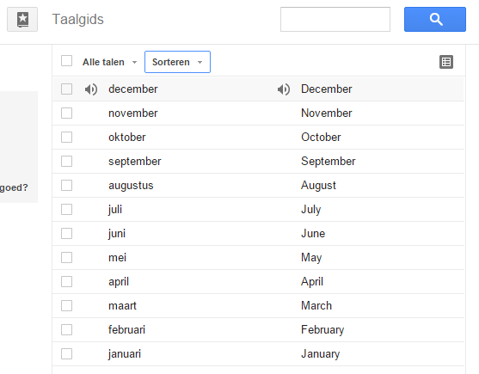Image resolution: width=479 pixels, height=374 pixels.
Task: Click the arrow next to Alle talen
Action: click(134, 62)
